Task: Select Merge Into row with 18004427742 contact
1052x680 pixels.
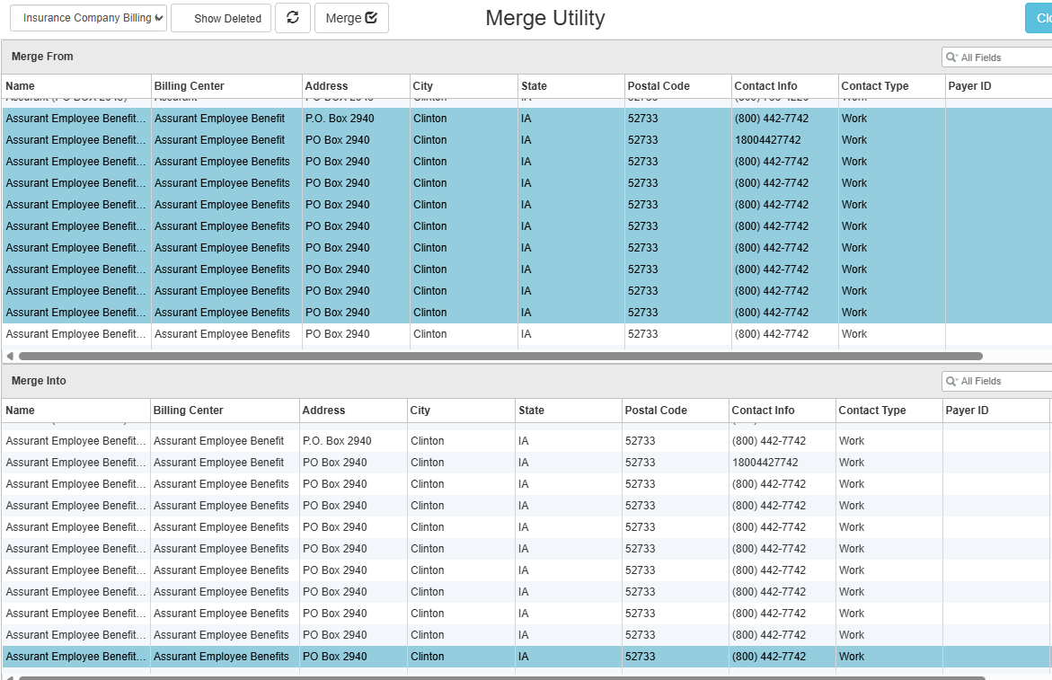Action: (x=526, y=463)
